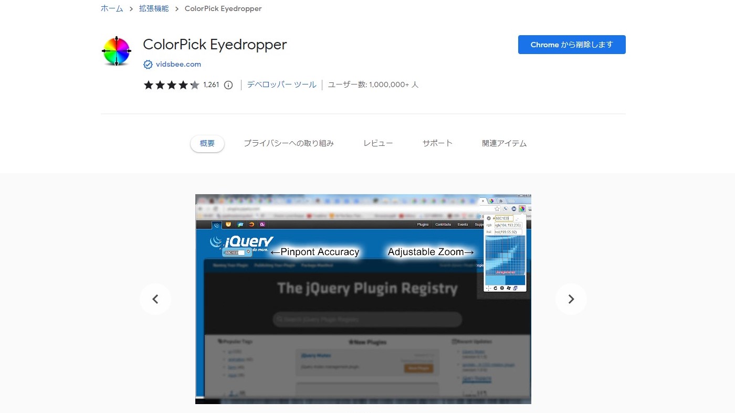Advance to next screenshot with right arrow
The image size is (735, 413).
(x=571, y=299)
